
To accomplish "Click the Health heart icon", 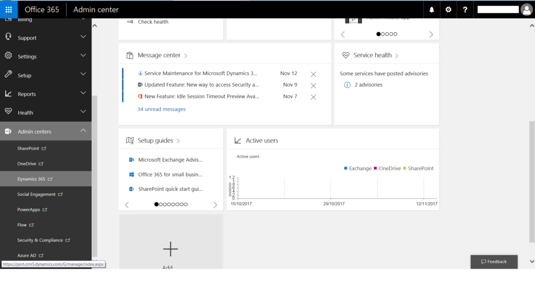I will coord(8,112).
